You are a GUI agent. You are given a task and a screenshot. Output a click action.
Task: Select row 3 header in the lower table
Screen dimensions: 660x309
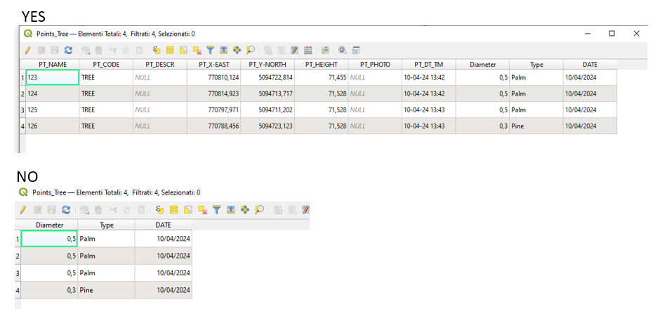pos(18,273)
